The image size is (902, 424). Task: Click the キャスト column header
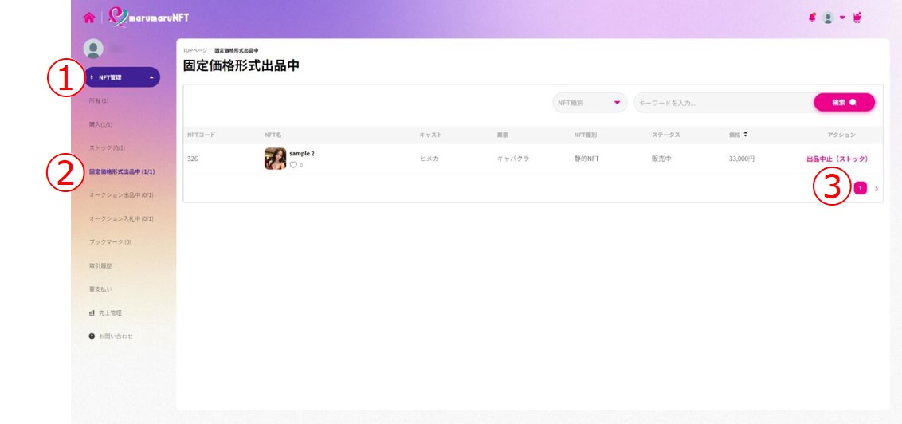coord(431,135)
